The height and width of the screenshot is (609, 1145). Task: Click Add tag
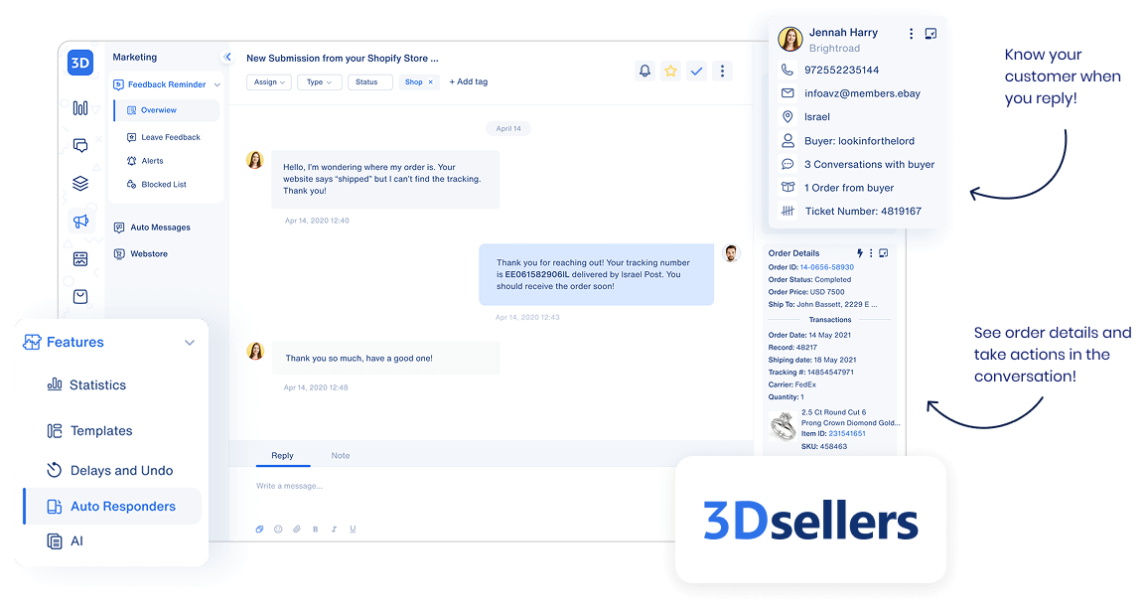[x=468, y=81]
